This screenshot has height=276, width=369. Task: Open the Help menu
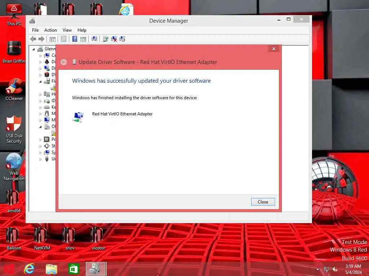coord(82,30)
